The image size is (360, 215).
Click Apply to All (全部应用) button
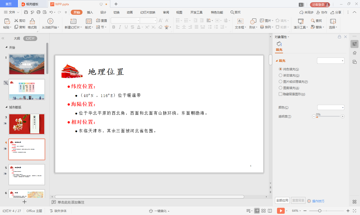click(282, 200)
